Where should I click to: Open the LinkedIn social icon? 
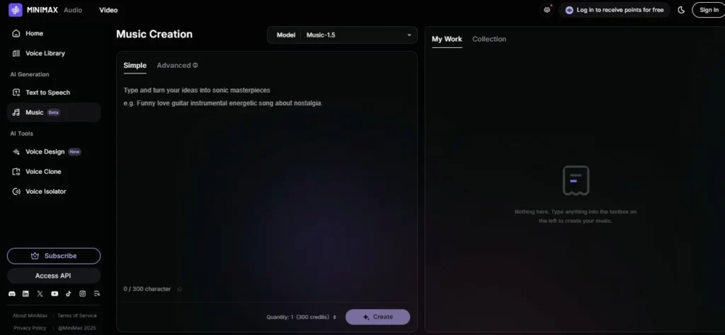26,293
